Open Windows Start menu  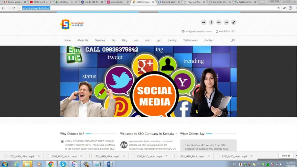click(x=5, y=164)
